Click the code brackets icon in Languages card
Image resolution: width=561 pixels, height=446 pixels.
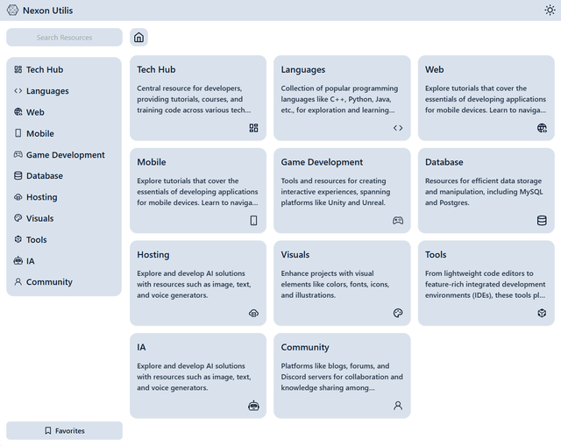(x=398, y=128)
